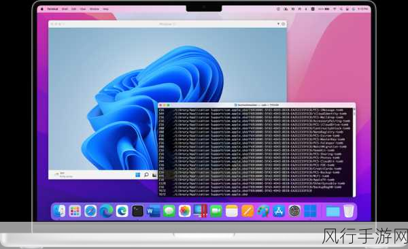Click the Windows Start button in taskbar

tap(137, 175)
